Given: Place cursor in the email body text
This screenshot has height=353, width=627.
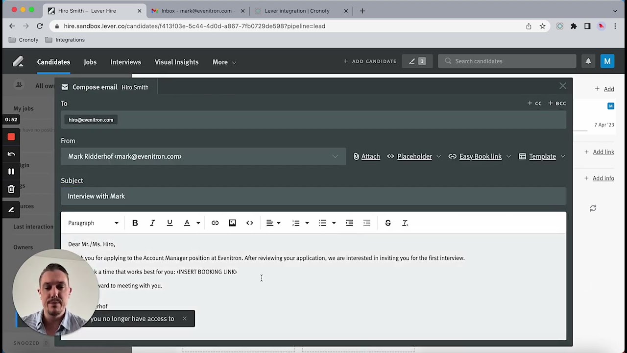Looking at the screenshot, I should pos(313,287).
